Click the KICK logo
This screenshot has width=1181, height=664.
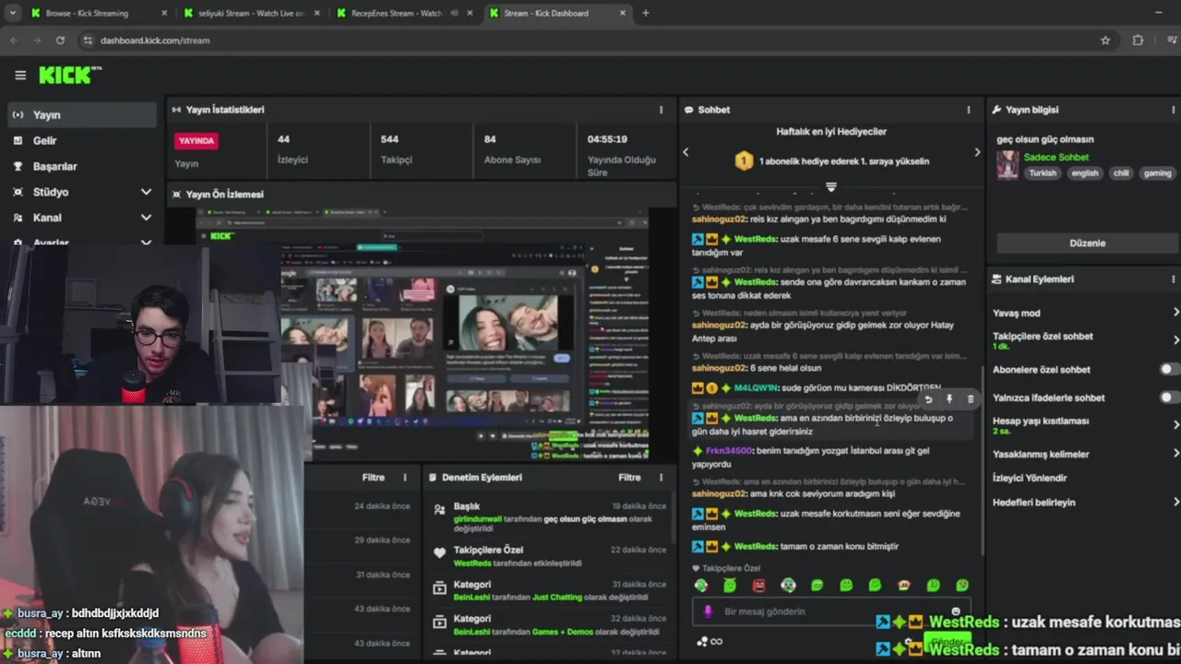click(x=70, y=76)
